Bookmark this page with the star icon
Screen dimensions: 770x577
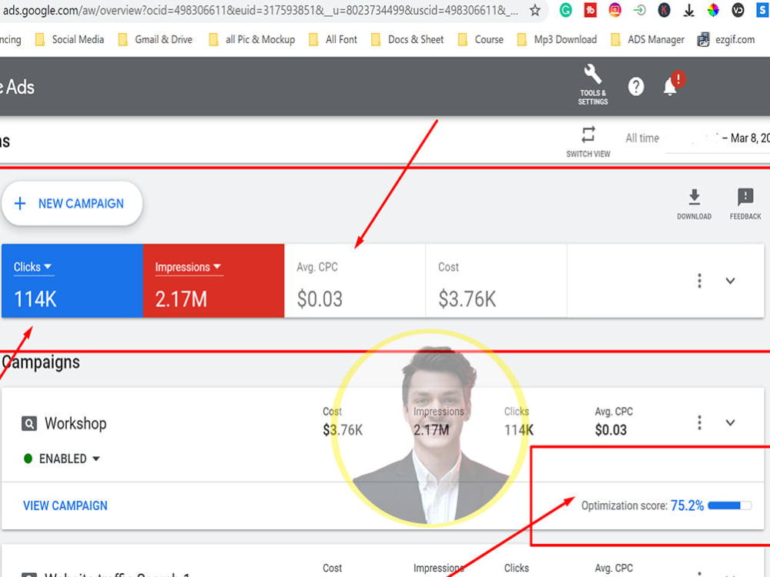tap(535, 10)
